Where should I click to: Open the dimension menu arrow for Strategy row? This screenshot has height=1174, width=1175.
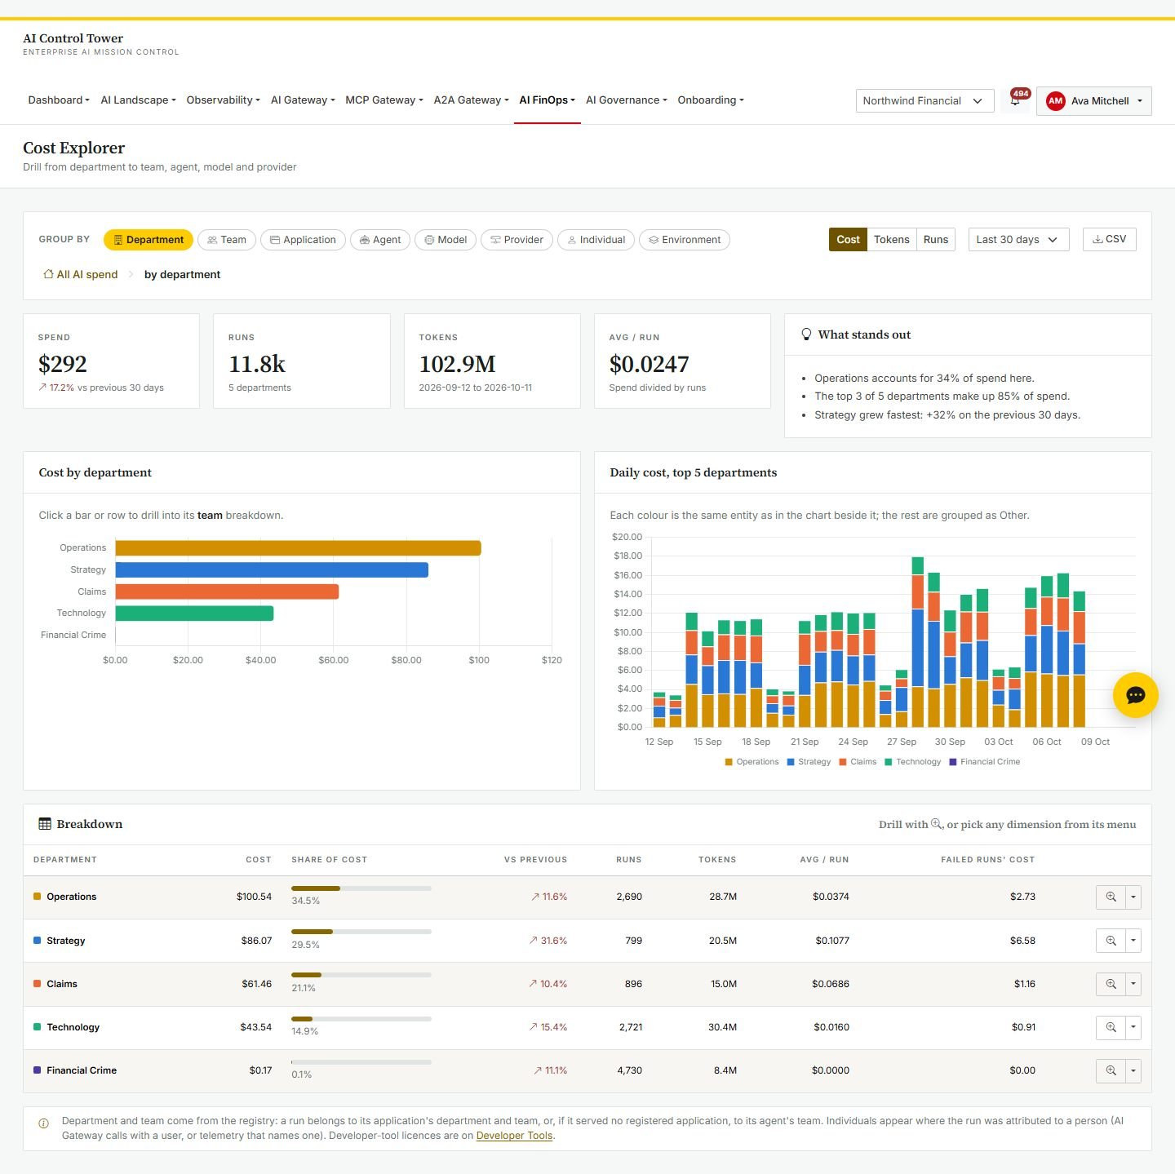(x=1133, y=941)
